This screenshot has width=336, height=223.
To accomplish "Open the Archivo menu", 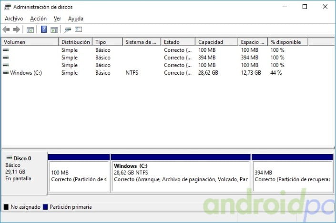I will (14, 19).
